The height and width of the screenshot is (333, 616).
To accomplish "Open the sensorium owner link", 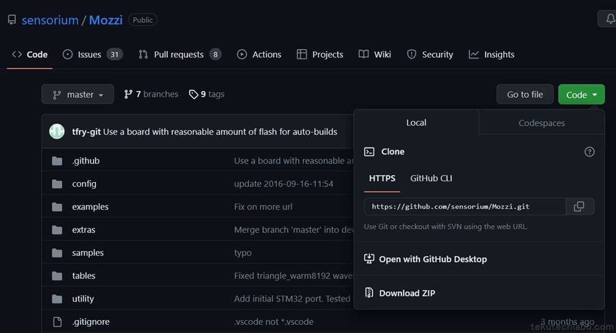I will (x=50, y=20).
